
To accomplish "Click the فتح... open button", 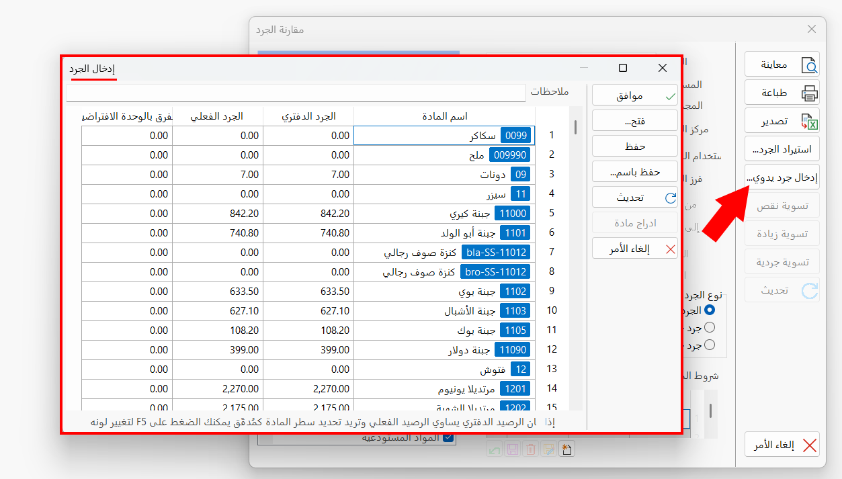I will [x=635, y=121].
